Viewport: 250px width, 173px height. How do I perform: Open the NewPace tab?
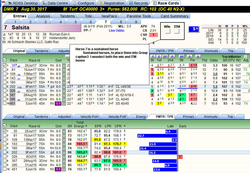pyautogui.click(x=109, y=16)
